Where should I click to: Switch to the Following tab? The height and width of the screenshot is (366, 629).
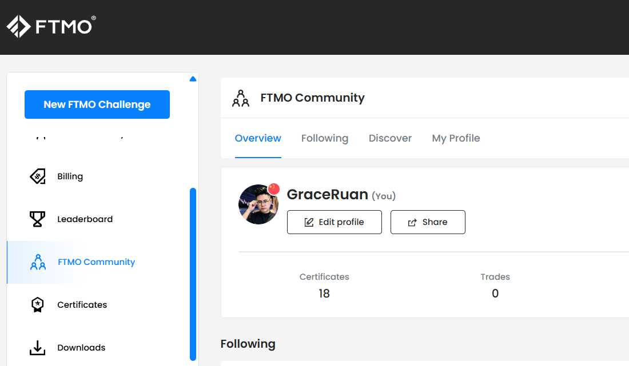coord(325,138)
